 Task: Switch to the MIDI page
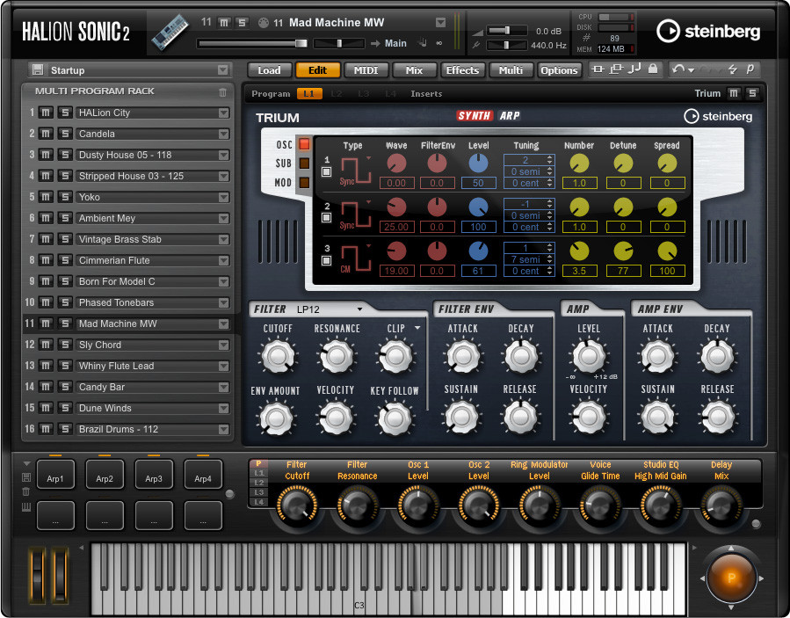click(x=366, y=70)
